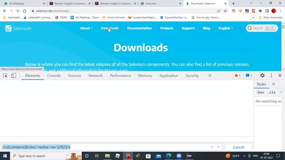
Task: Open the Home | Intranet bookmark
Action: (114, 17)
